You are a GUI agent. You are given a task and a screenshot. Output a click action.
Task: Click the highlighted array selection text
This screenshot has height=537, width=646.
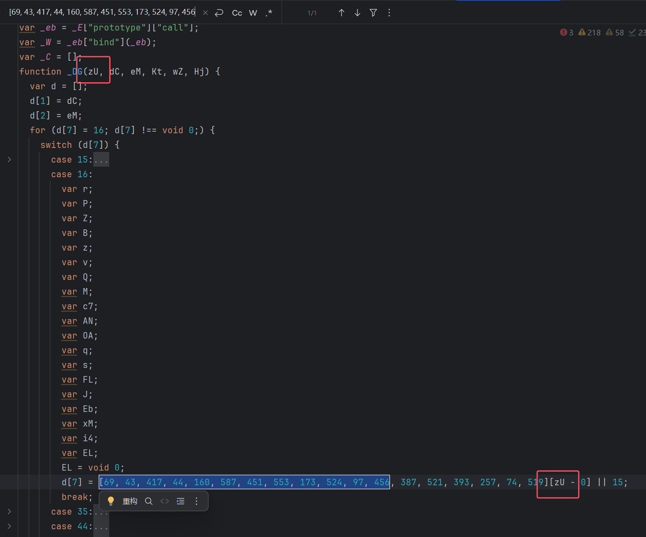pyautogui.click(x=245, y=482)
